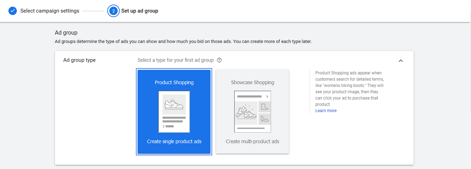Click the boot icon in Showcase Shopping illustration

coord(264,107)
